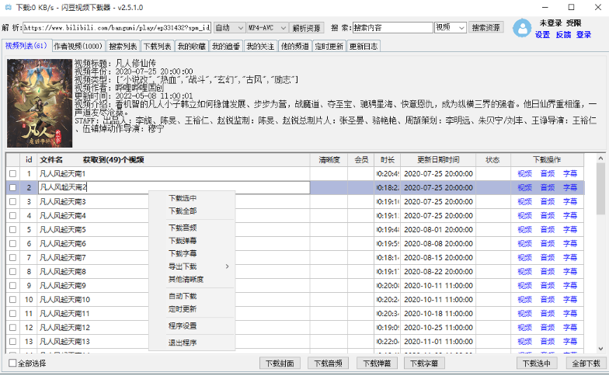Switch to 视频列表(61) tab
The height and width of the screenshot is (376, 609).
26,45
